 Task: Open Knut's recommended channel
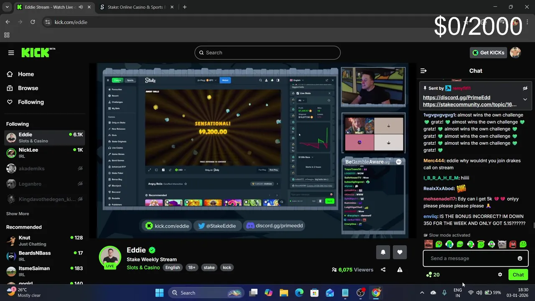[44, 241]
